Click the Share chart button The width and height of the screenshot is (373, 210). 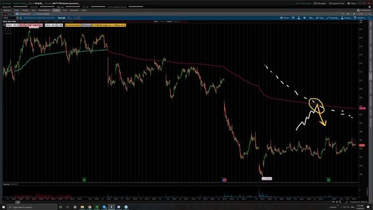[x=284, y=18]
